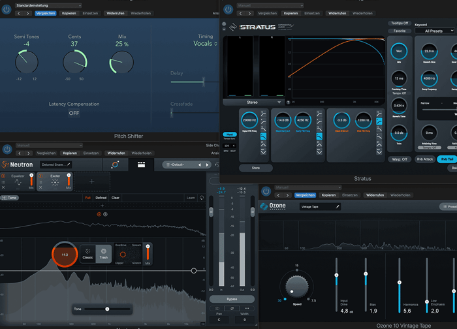Edit the Vintage Tape preset name pencil

click(338, 207)
